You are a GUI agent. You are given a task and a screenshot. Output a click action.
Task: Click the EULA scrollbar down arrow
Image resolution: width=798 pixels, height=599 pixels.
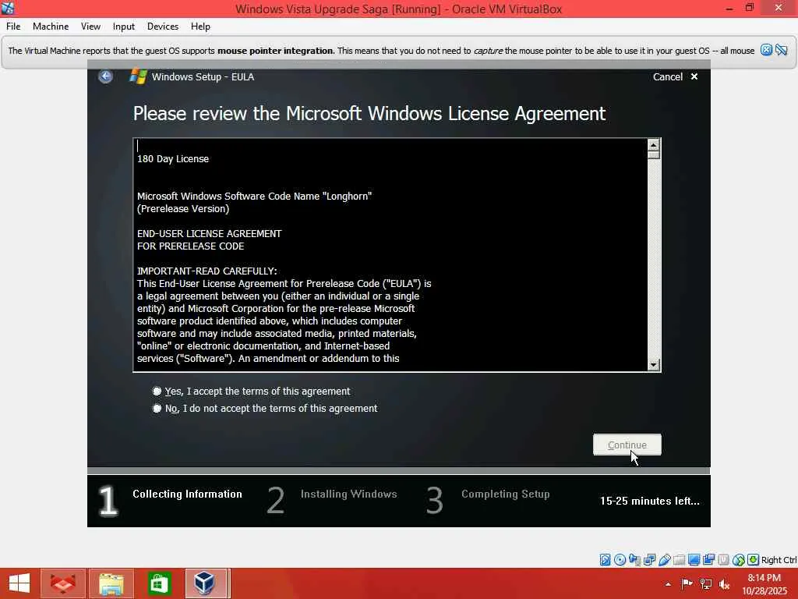point(654,365)
